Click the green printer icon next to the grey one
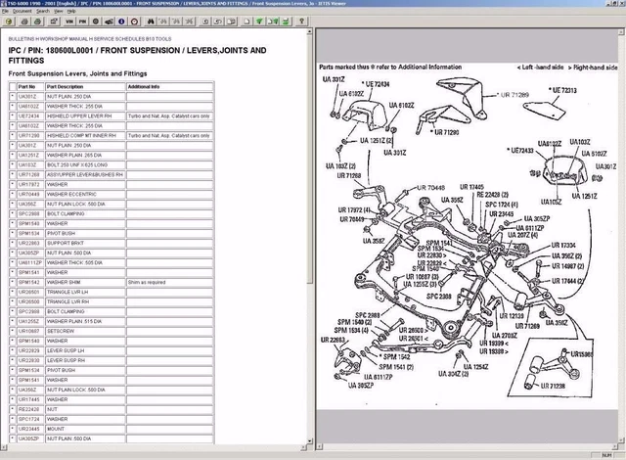Viewport: 626px width, 460px height. 37,22
